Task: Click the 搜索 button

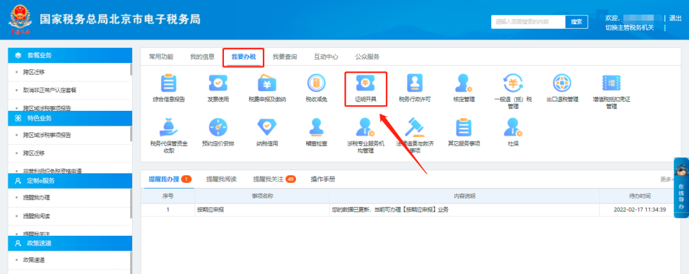Action: tap(577, 22)
